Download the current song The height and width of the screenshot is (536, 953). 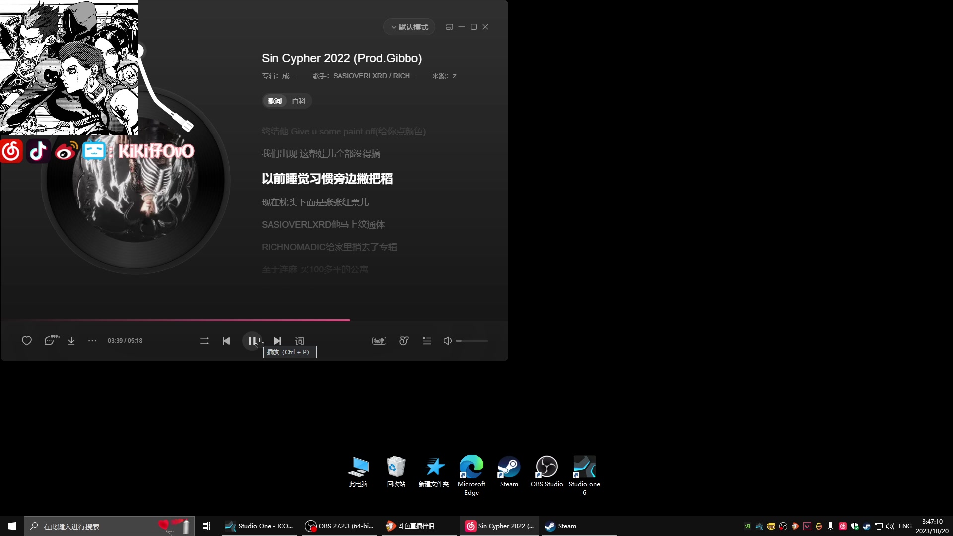point(71,341)
